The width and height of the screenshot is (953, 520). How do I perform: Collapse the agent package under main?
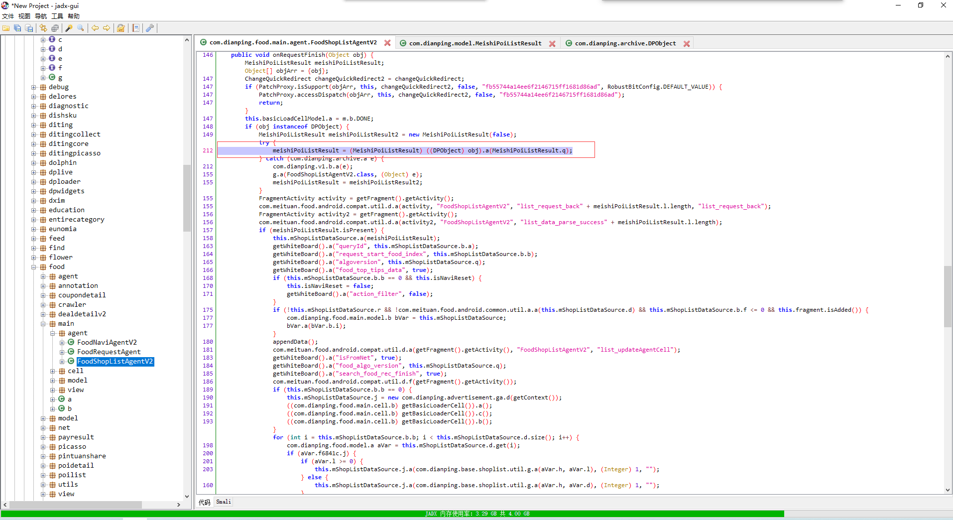pyautogui.click(x=53, y=333)
